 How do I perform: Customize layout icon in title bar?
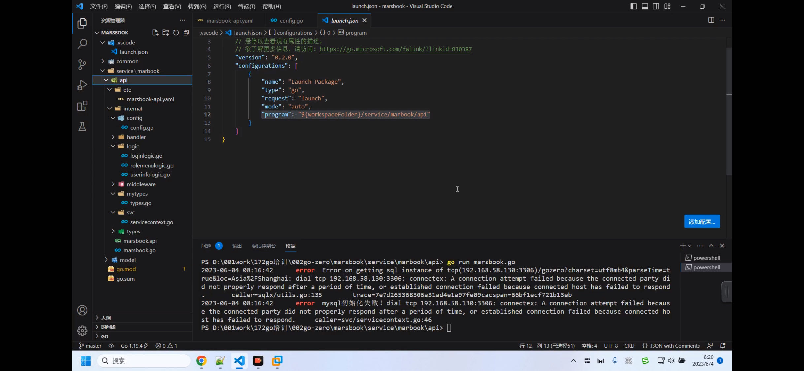click(x=667, y=6)
